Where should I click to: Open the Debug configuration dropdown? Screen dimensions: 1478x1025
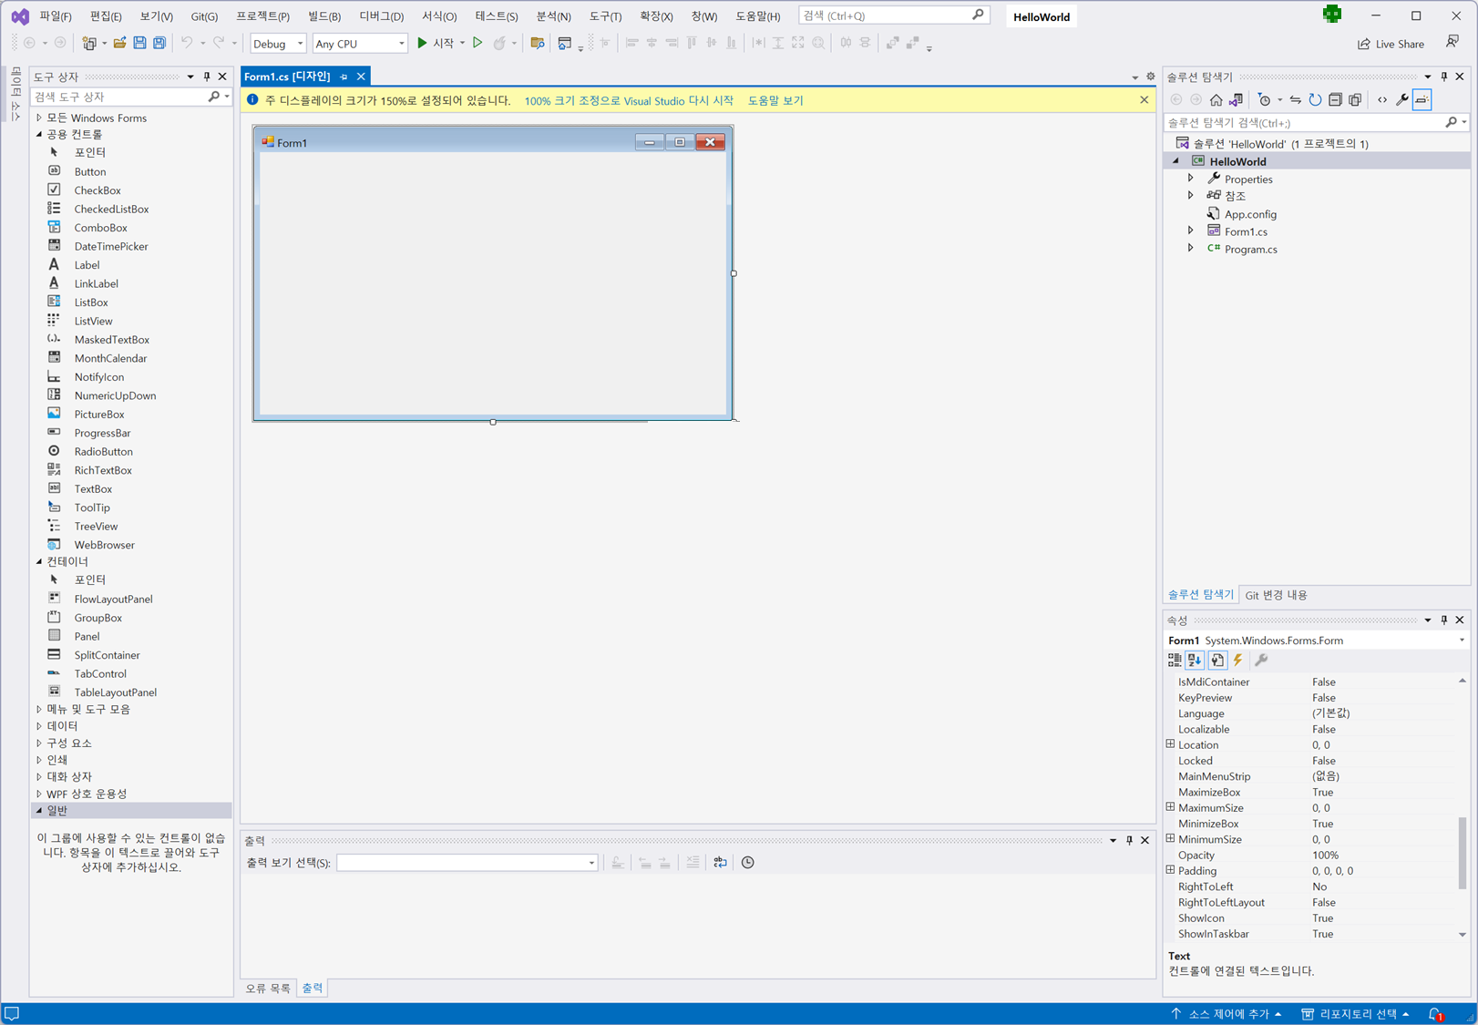pyautogui.click(x=278, y=44)
